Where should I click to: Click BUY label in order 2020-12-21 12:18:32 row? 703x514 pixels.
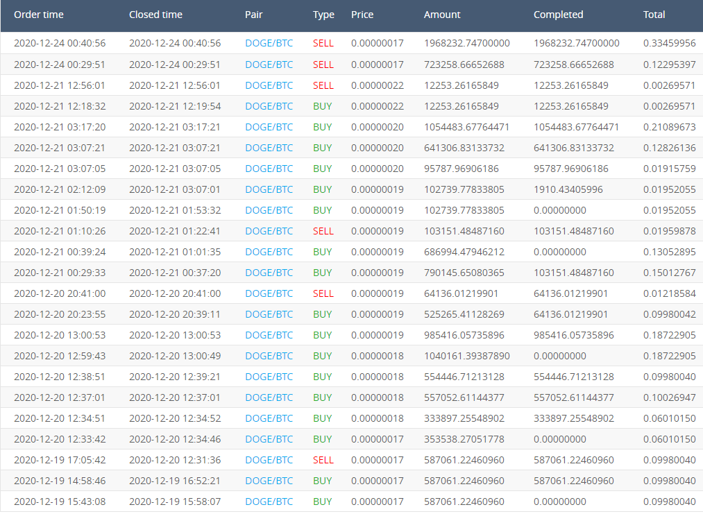(322, 106)
